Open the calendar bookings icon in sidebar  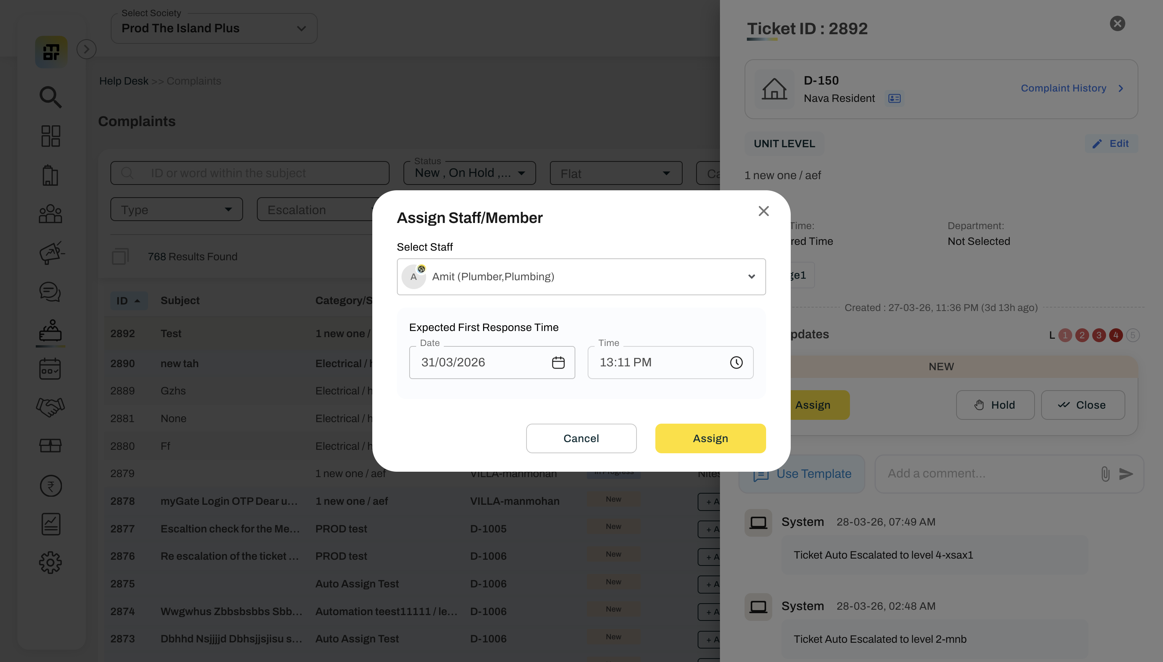click(50, 369)
